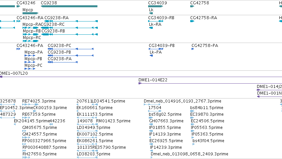
Task: Click the DME1-014E22 clone label
Action: (153, 80)
